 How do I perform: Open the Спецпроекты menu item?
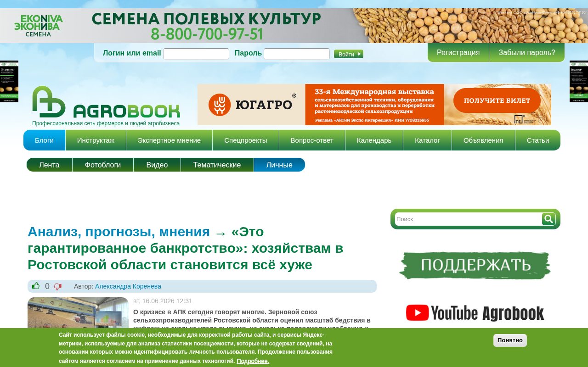coord(246,140)
